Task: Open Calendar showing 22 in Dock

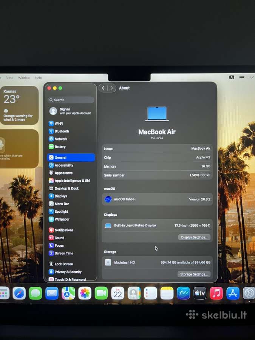Action: click(117, 293)
